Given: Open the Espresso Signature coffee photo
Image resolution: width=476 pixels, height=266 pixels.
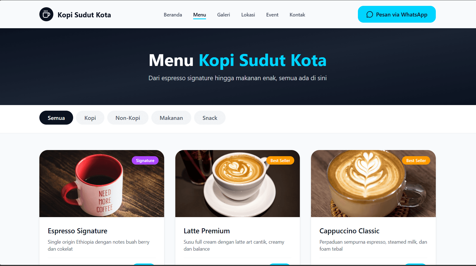Looking at the screenshot, I should point(102,184).
